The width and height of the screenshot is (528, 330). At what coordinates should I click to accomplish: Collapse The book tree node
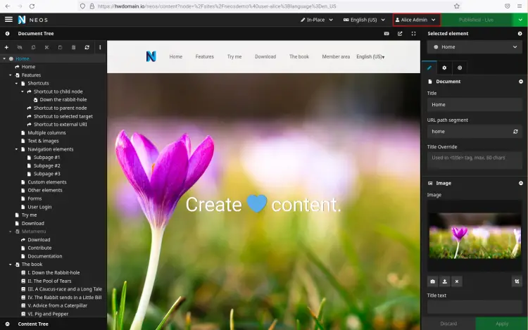(11, 265)
